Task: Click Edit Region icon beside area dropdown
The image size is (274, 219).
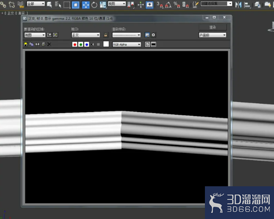Action: pyautogui.click(x=49, y=35)
